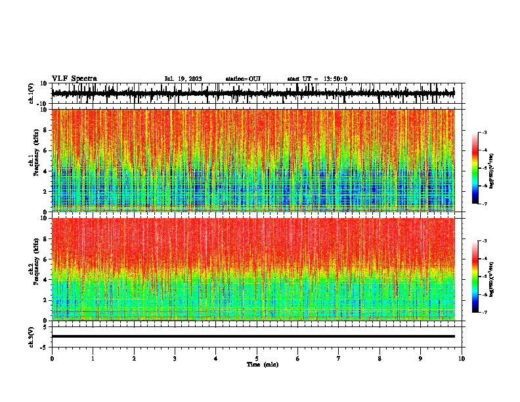The width and height of the screenshot is (520, 402).
Task: Click the "-7" value on the ch.1 color bar
Action: tap(484, 204)
